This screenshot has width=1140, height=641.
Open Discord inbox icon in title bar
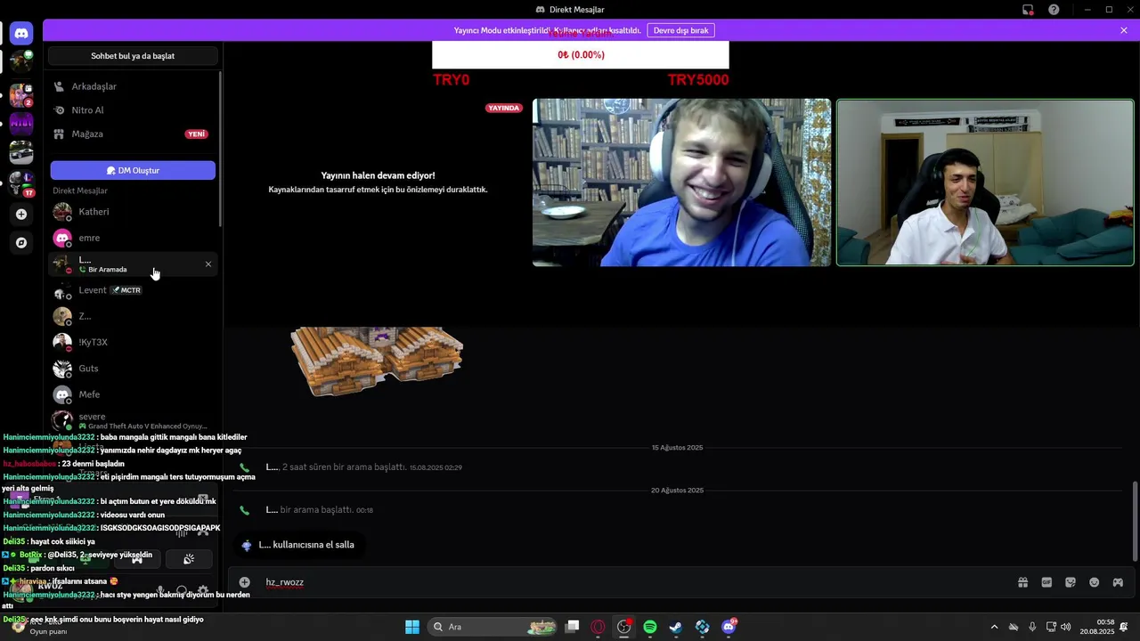tap(1028, 10)
